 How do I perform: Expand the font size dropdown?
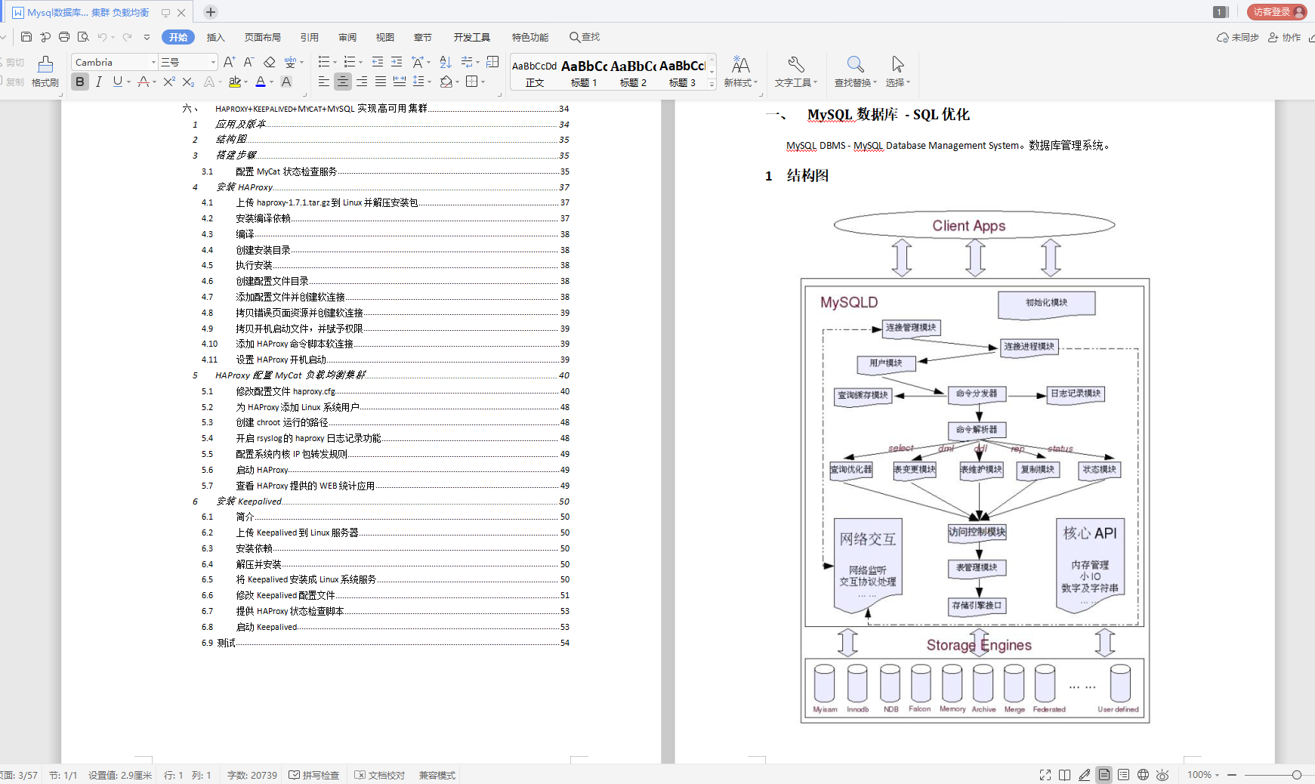[x=213, y=62]
